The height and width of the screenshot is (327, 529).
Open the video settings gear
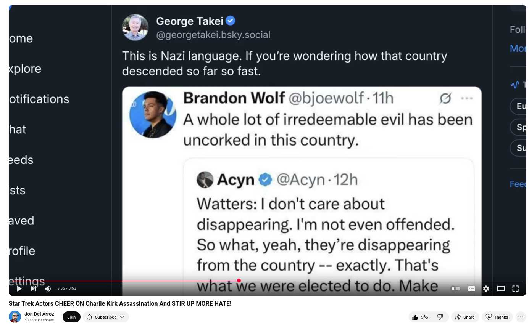pos(486,289)
